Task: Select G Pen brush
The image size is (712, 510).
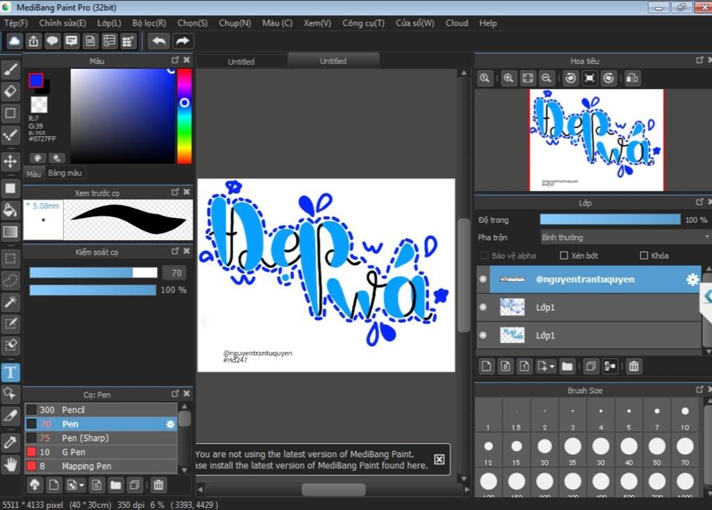Action: coord(101,452)
